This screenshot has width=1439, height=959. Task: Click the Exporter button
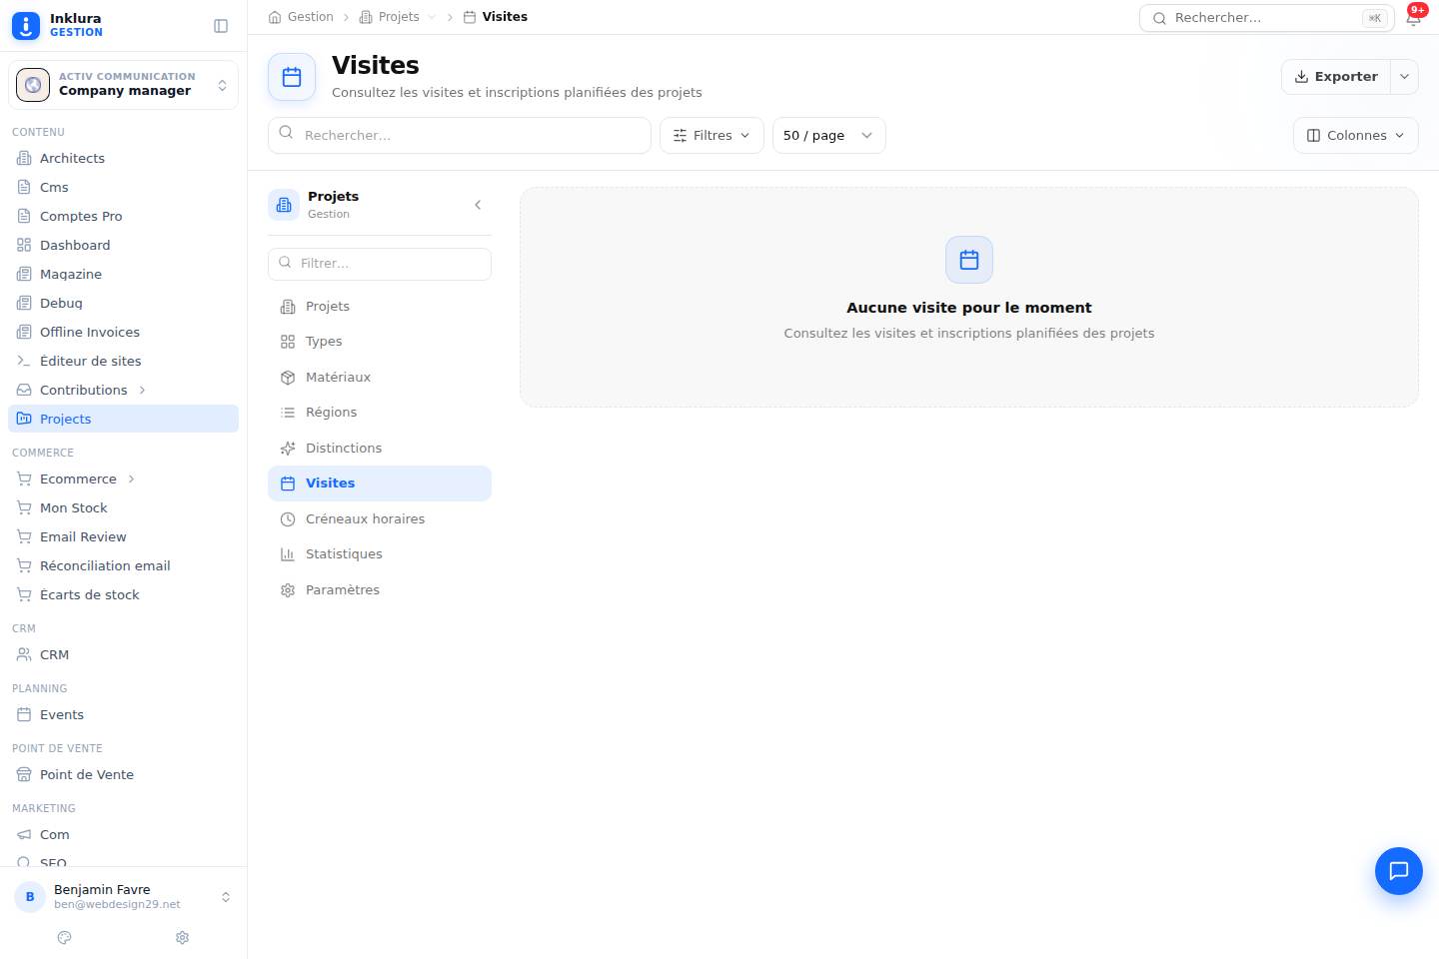click(1336, 77)
